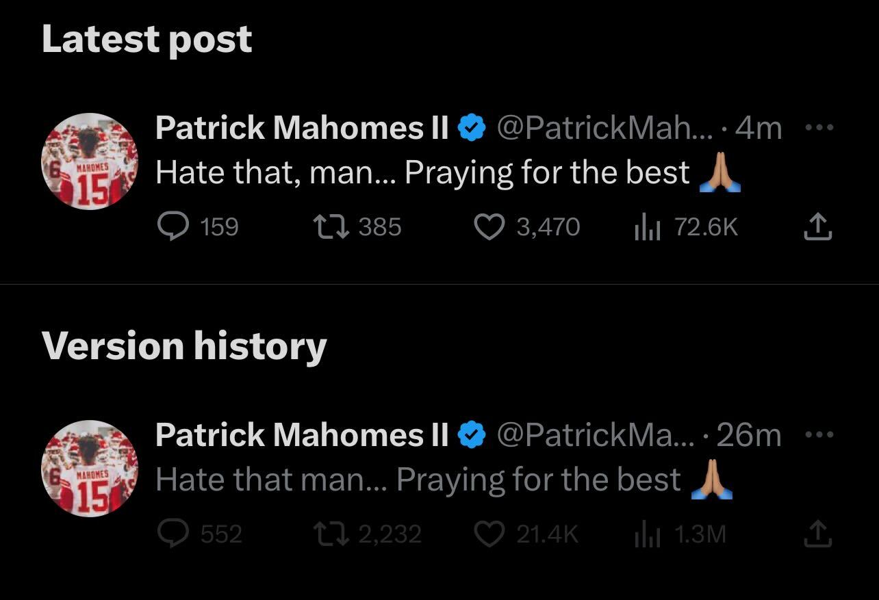Open Patrick Mahomes II name on 26m post
The height and width of the screenshot is (600, 879).
pyautogui.click(x=302, y=435)
